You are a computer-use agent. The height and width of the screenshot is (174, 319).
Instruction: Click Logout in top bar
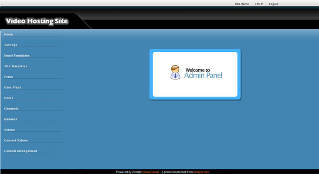[273, 4]
